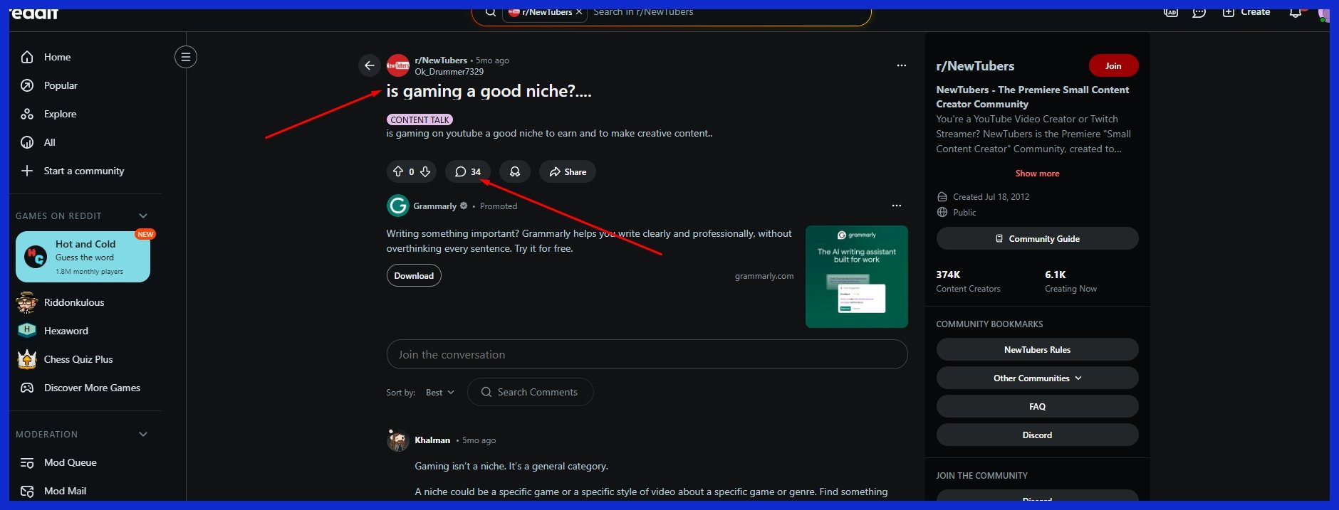The height and width of the screenshot is (510, 1339).
Task: Click the Join the conversation field
Action: (647, 354)
